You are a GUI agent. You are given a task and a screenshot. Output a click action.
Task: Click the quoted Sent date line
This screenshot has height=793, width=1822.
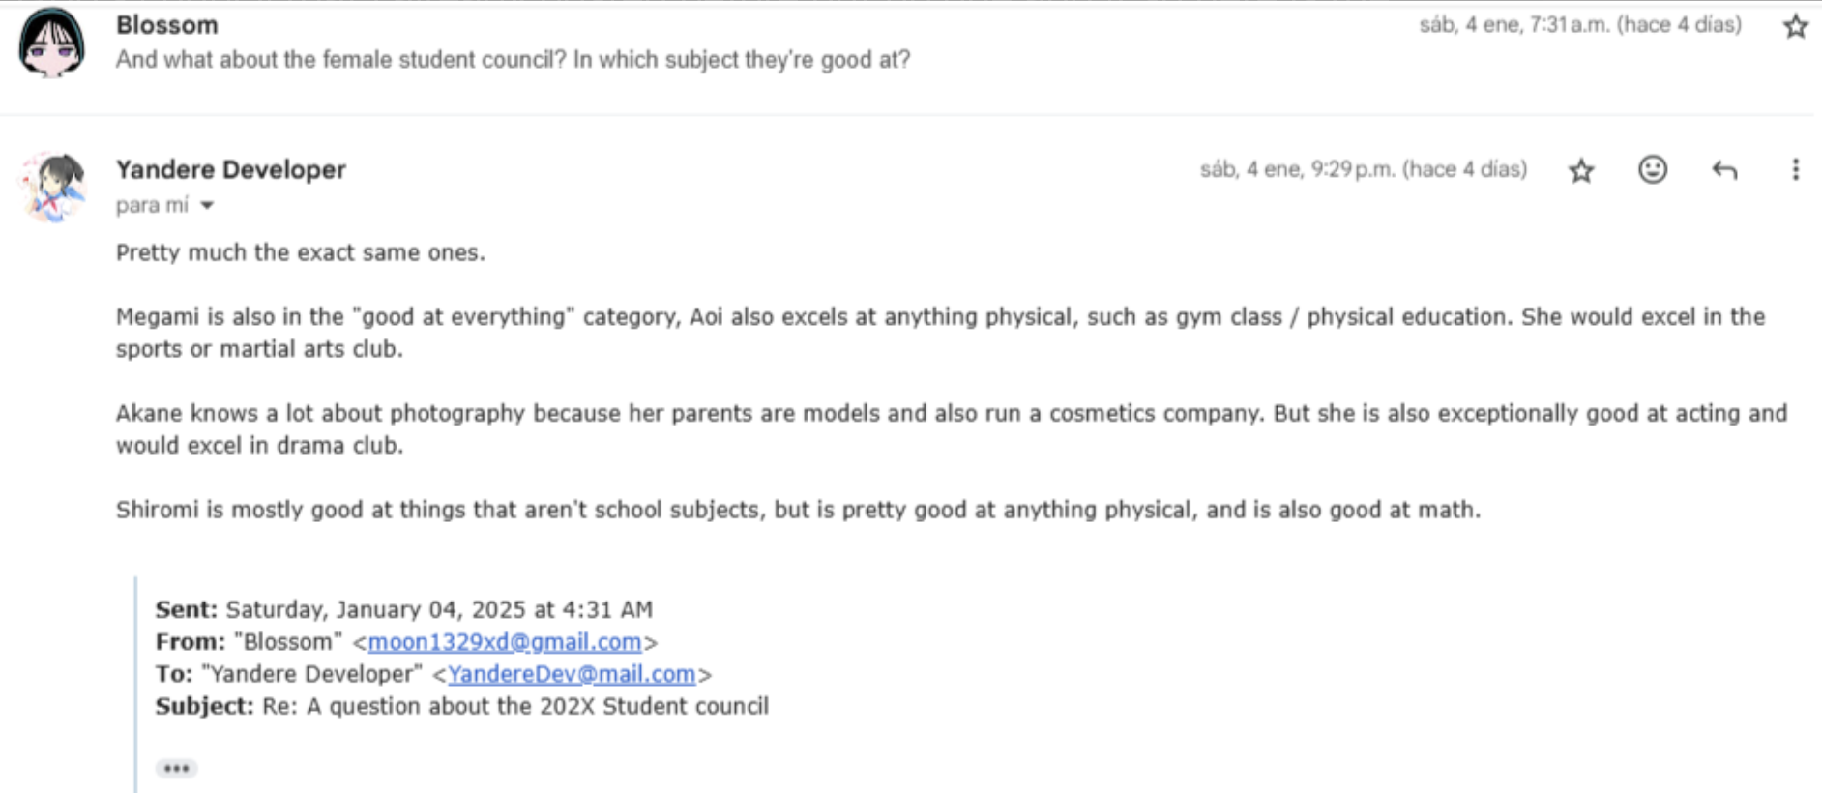tap(403, 609)
